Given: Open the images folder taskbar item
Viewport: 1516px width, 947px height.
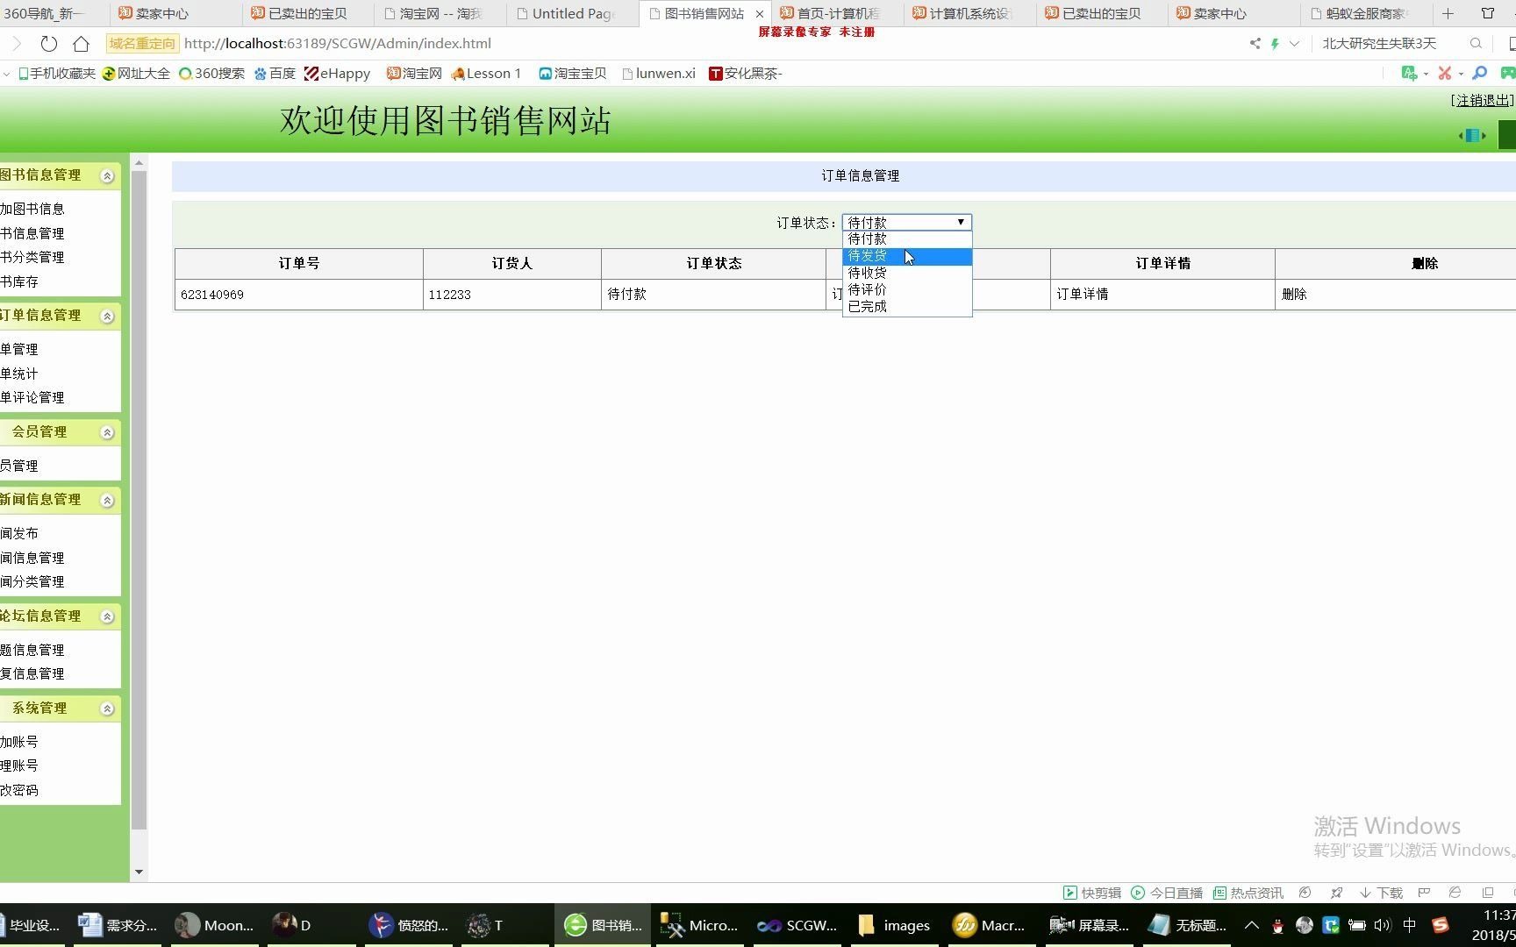Looking at the screenshot, I should [x=894, y=925].
